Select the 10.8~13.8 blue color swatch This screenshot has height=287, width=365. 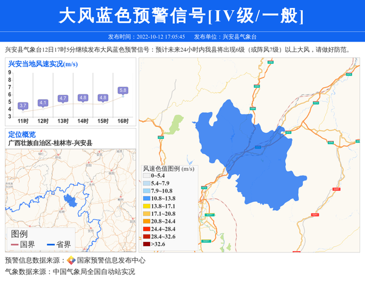(147, 199)
